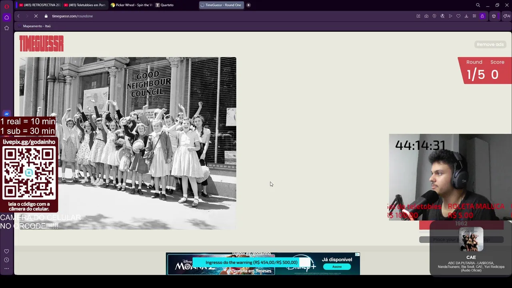Screen dimensions: 512x288
Task: Click the site padlock security icon
Action: point(46,16)
